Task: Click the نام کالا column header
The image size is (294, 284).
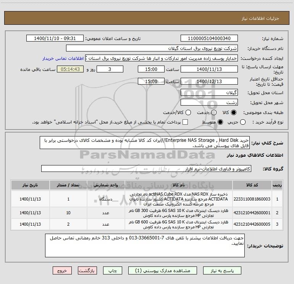Action: tap(179, 185)
